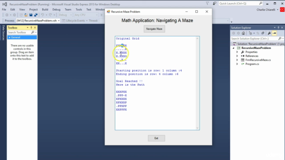Expand the Program.cs node arrow
Viewport: 285px width, 160px height.
coord(237,64)
